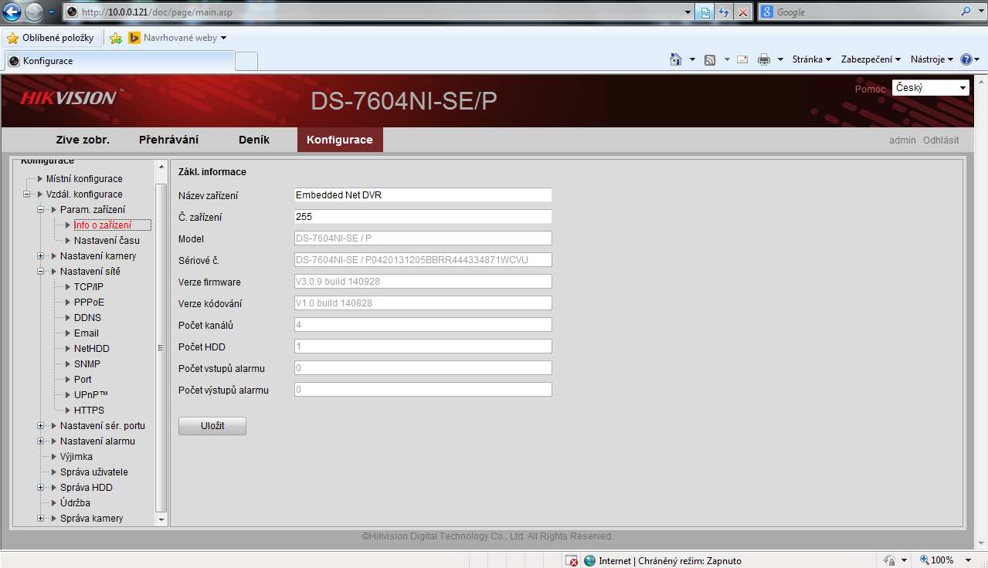Click the Název zařízení input field

tap(423, 195)
